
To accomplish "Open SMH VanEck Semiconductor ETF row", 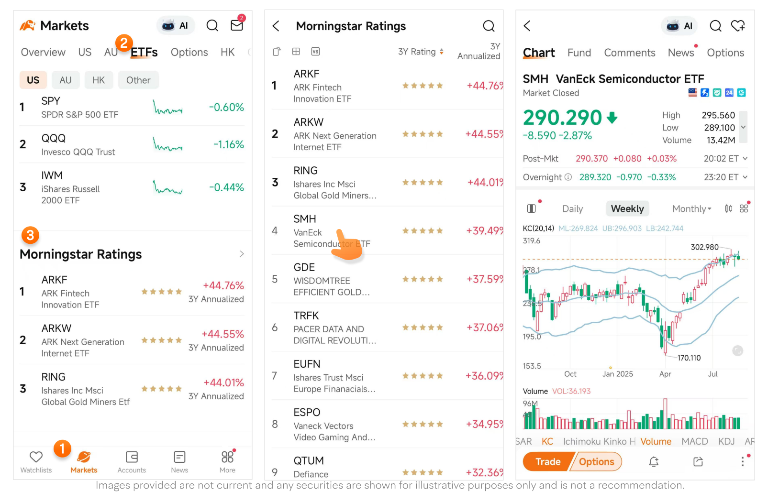I will coord(388,230).
